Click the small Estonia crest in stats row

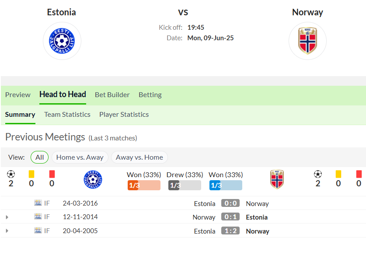point(93,179)
